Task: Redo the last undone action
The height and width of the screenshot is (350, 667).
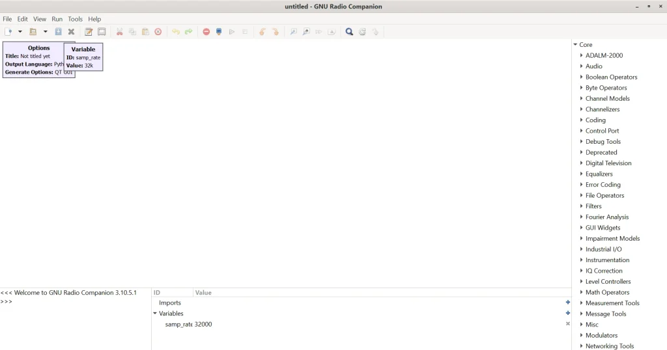Action: [x=188, y=32]
